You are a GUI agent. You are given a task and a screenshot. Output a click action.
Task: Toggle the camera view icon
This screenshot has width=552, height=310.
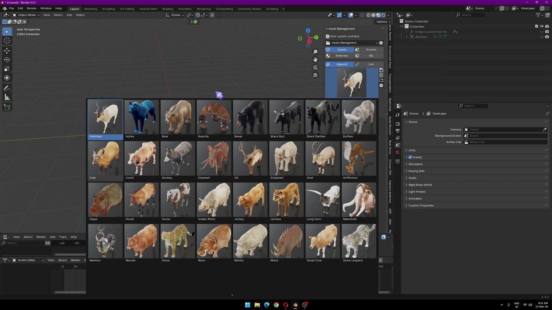tap(315, 67)
